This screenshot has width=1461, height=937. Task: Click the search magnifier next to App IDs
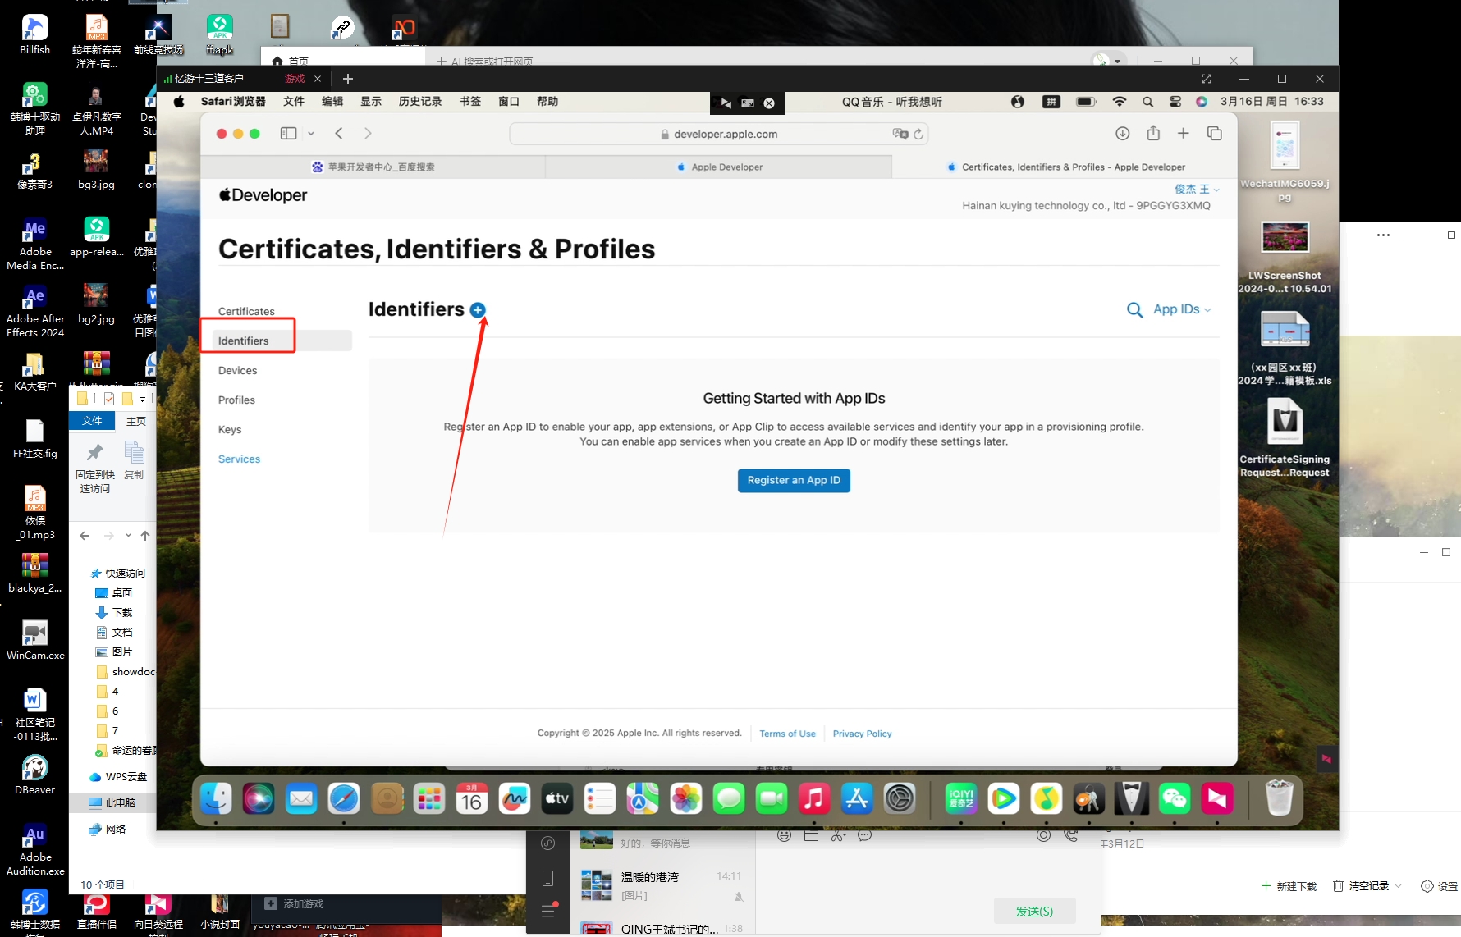tap(1135, 310)
